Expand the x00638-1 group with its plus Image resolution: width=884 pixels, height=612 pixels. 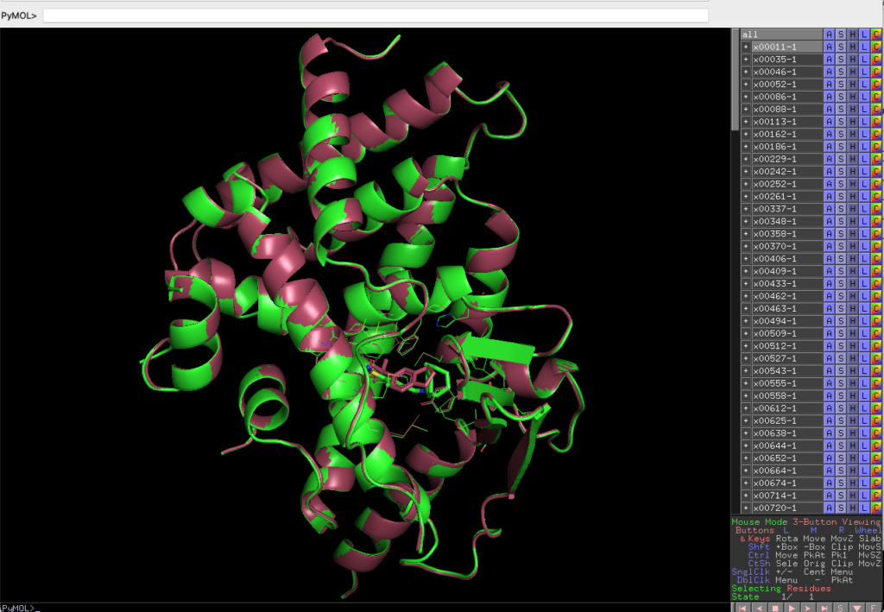[746, 433]
